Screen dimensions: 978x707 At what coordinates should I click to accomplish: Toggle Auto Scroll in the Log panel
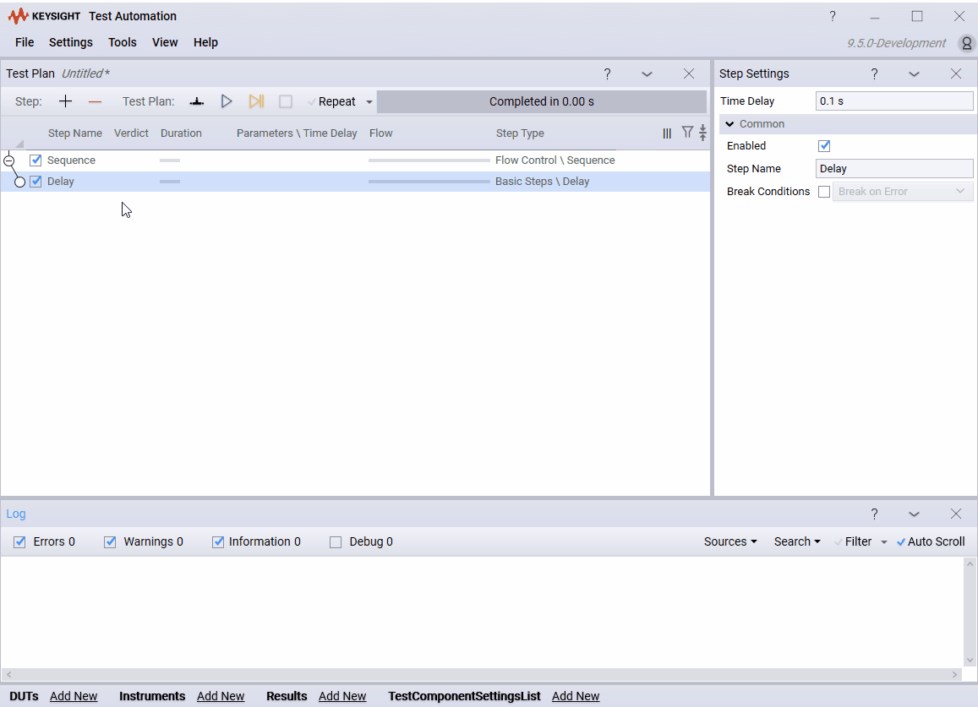coord(931,541)
